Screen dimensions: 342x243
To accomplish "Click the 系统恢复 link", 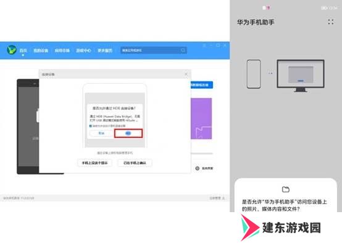I will point(207,168).
